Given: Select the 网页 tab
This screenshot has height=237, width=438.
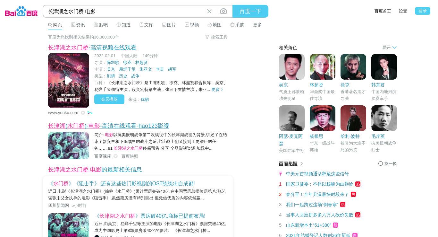Looking at the screenshot, I should (55, 25).
